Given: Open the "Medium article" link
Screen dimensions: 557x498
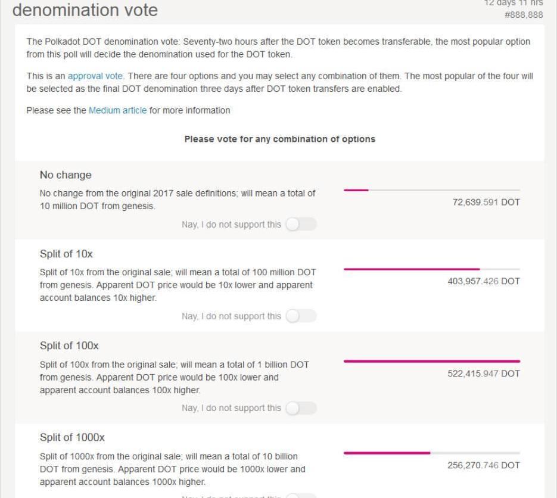Looking at the screenshot, I should click(x=117, y=110).
